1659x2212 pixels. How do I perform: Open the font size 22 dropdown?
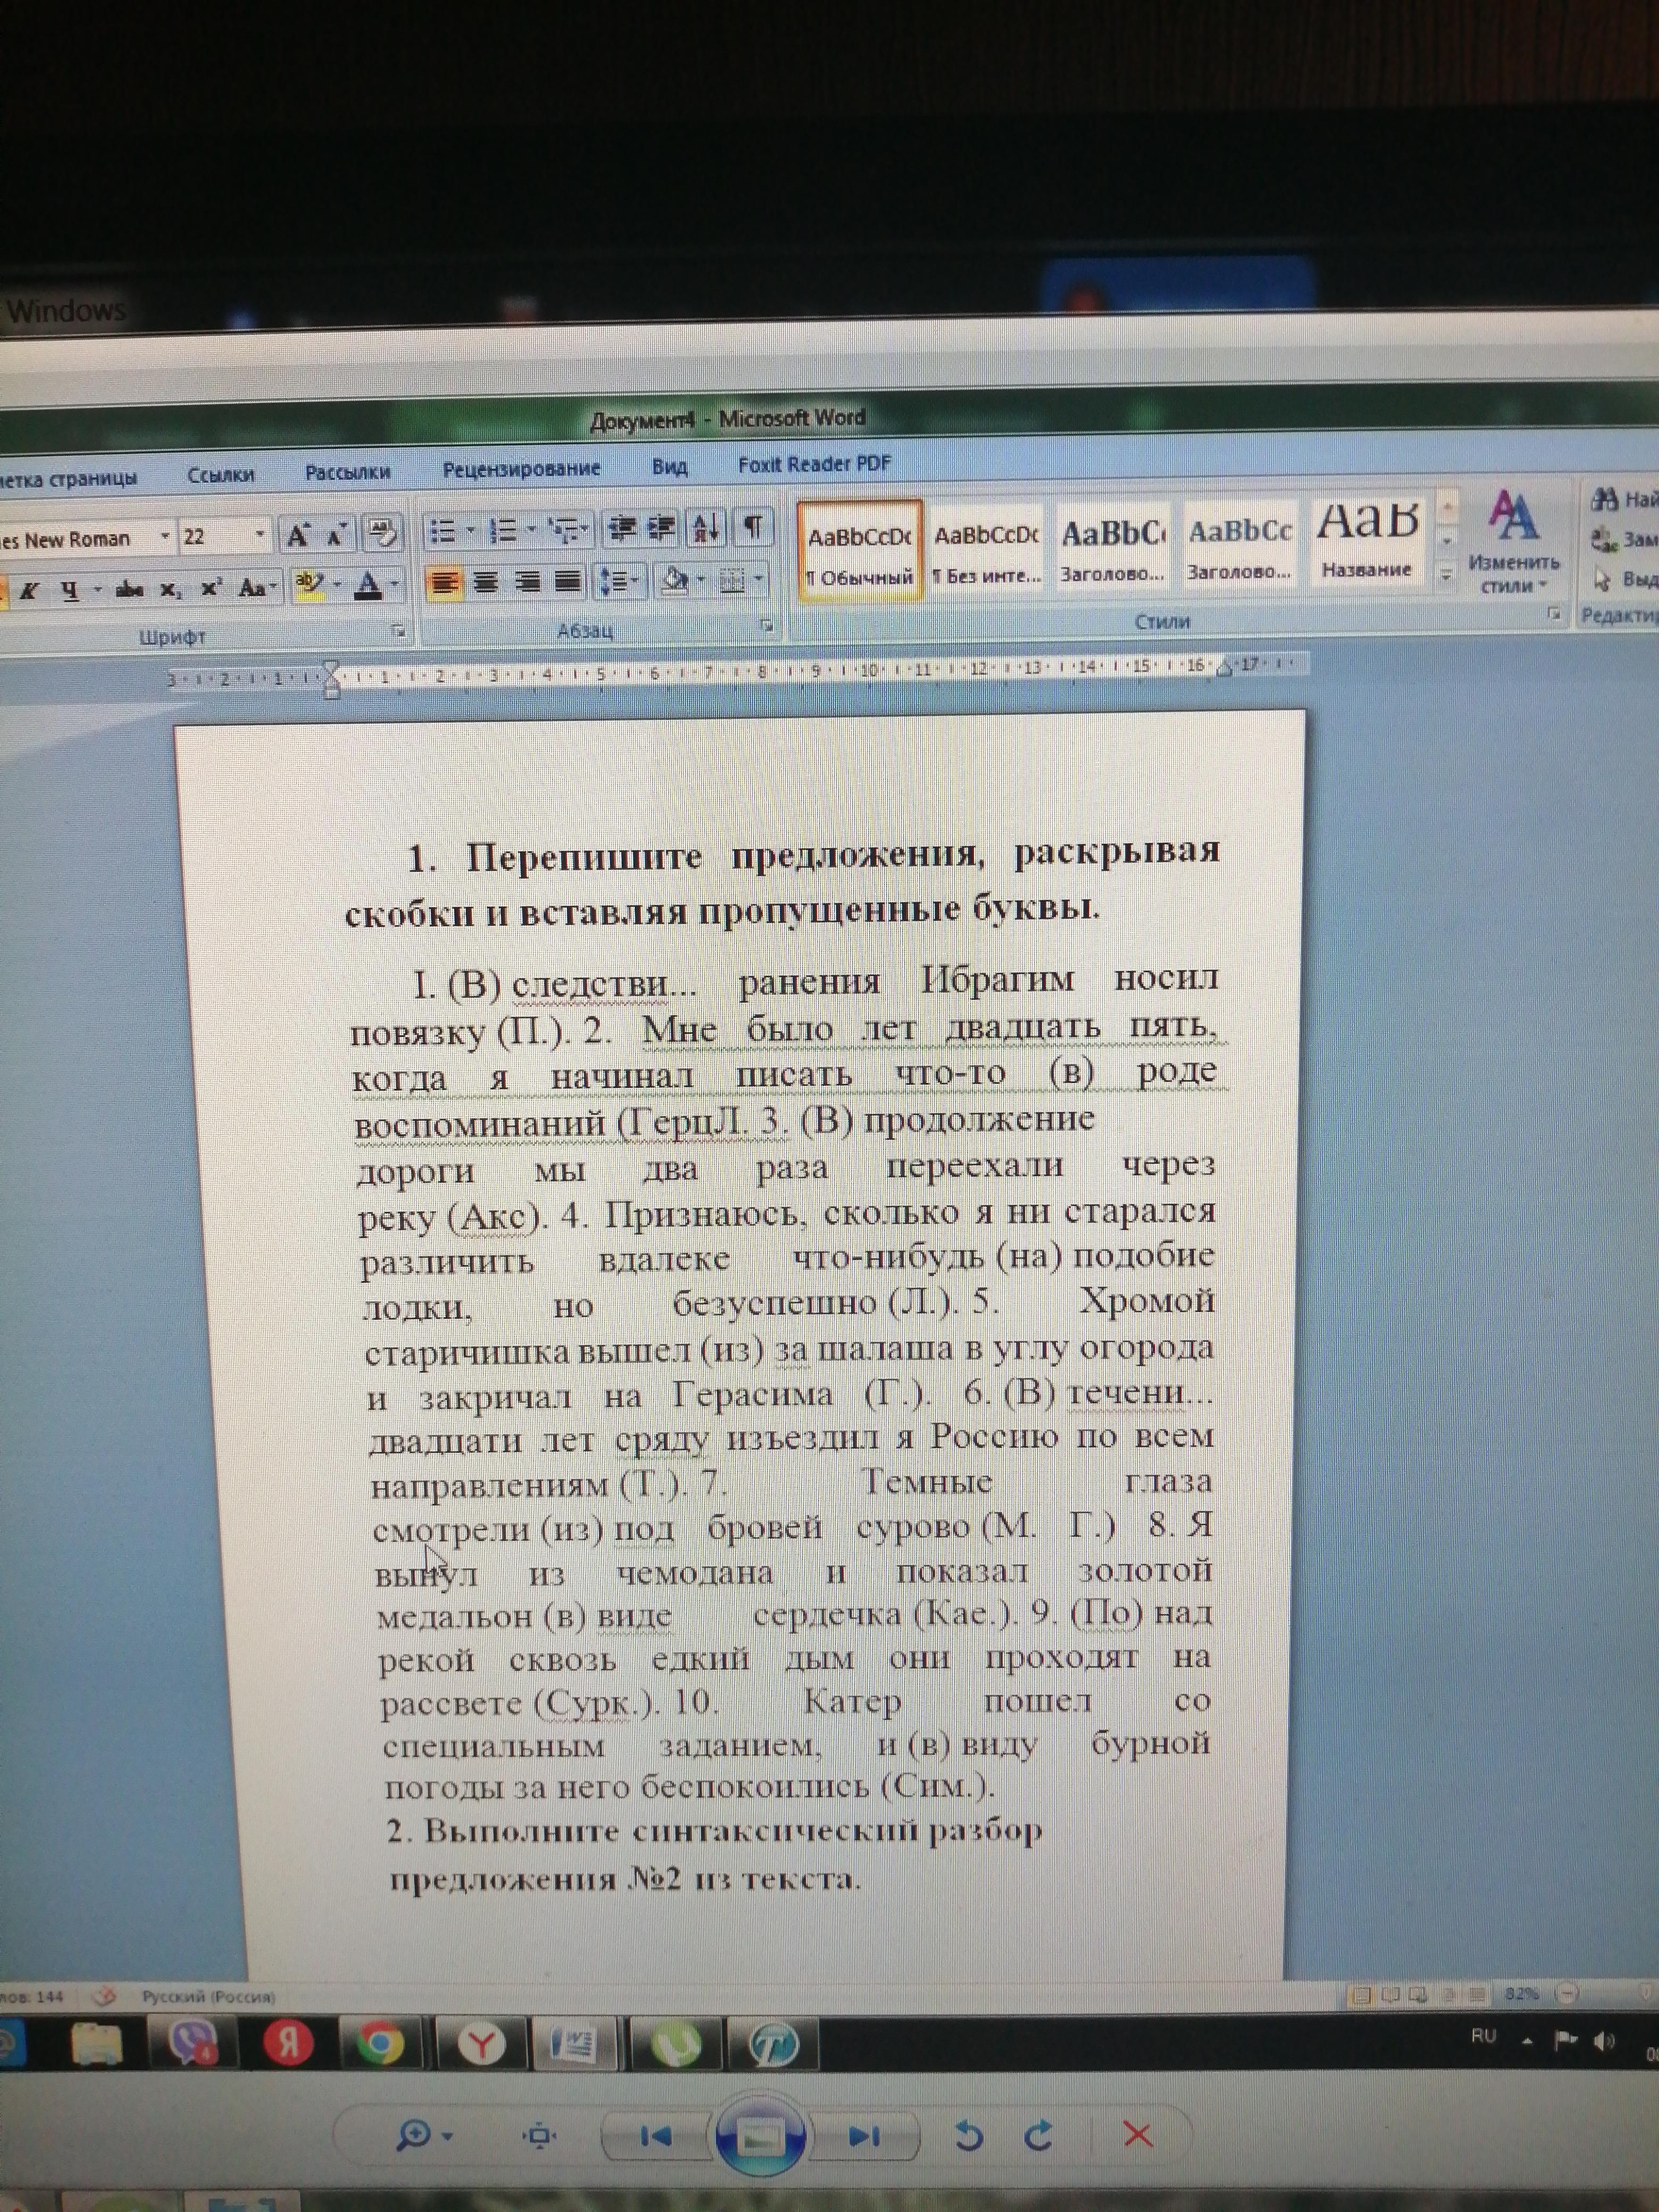click(x=260, y=535)
